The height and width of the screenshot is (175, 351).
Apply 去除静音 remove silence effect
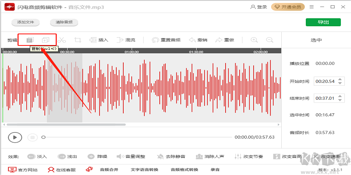[x=171, y=157]
